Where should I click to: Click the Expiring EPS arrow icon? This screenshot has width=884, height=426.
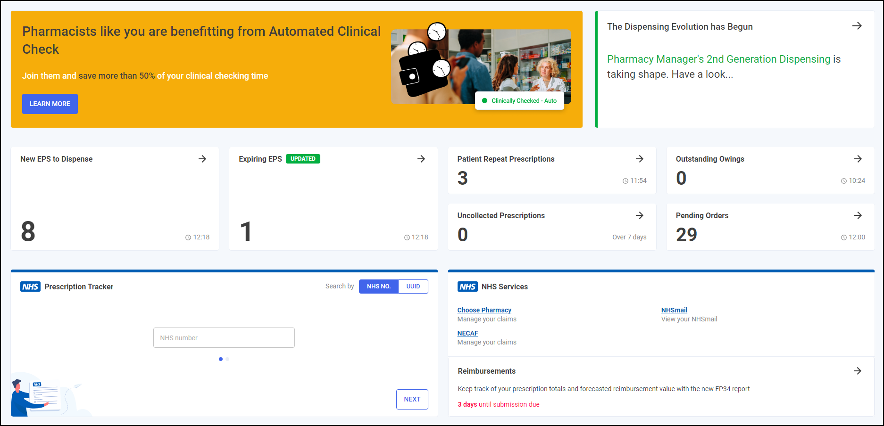click(x=421, y=159)
